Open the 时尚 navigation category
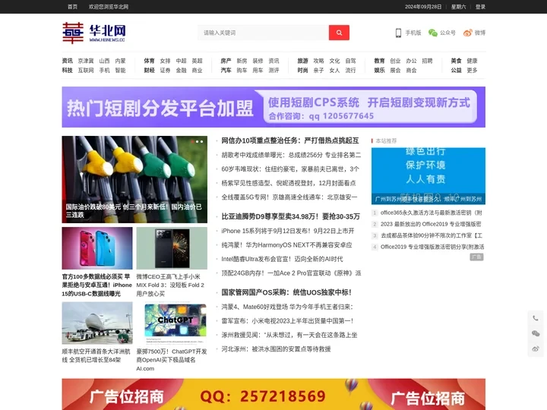This screenshot has height=410, width=547. tap(303, 70)
